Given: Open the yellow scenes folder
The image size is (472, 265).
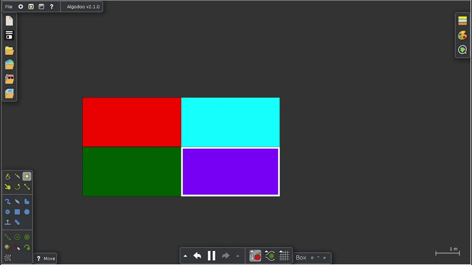Looking at the screenshot, I should [x=9, y=50].
